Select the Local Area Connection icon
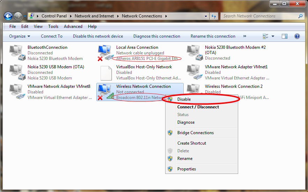 (x=106, y=53)
